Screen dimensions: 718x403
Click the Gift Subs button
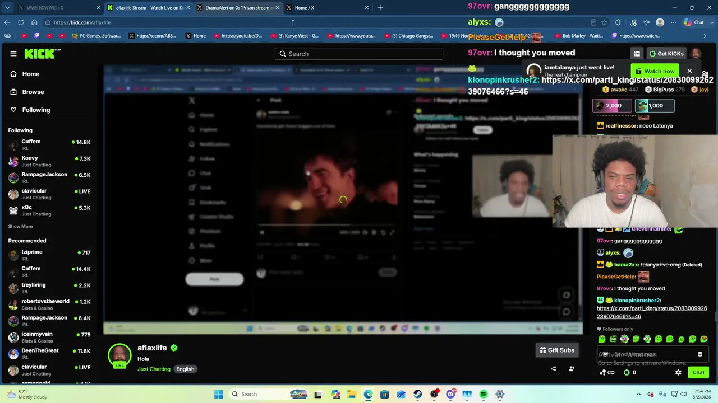pyautogui.click(x=557, y=350)
